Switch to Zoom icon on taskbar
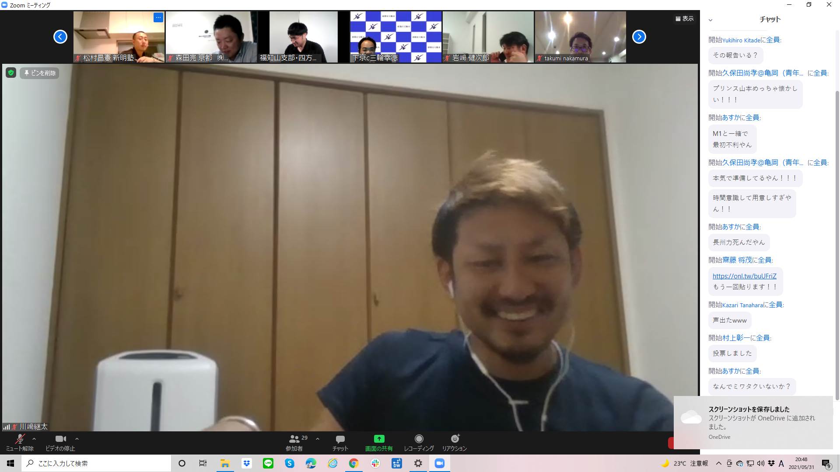Image resolution: width=840 pixels, height=472 pixels. point(440,463)
